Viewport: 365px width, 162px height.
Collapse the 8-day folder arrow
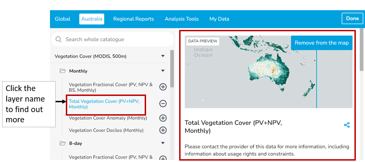pyautogui.click(x=163, y=143)
